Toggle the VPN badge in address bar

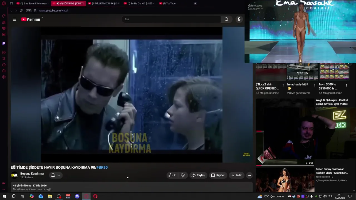(29, 11)
